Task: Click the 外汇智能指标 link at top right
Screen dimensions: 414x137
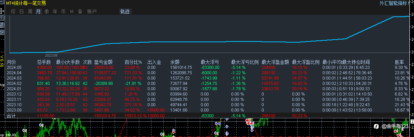Action: point(393,3)
